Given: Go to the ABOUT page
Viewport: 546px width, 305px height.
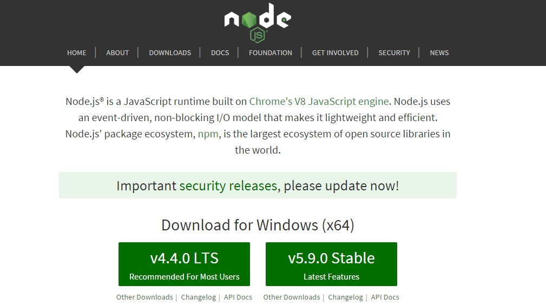Looking at the screenshot, I should pyautogui.click(x=117, y=52).
